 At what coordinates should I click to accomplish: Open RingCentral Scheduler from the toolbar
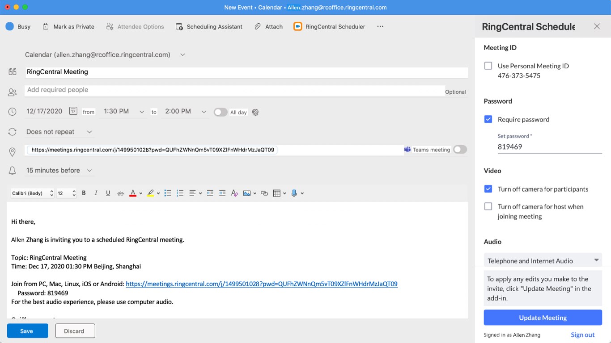click(329, 27)
